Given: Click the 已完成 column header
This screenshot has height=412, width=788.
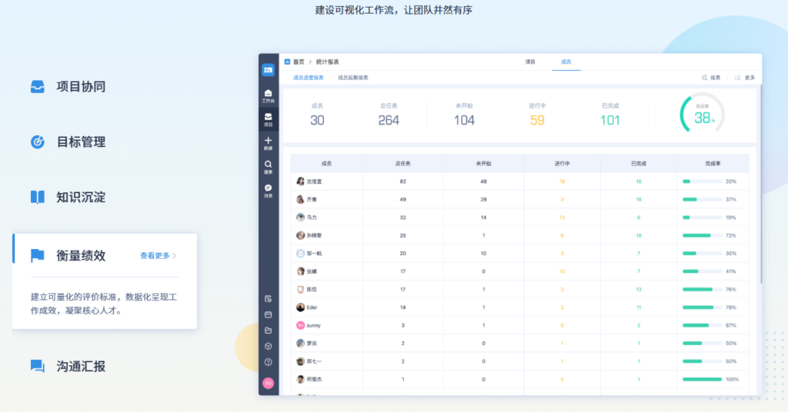Looking at the screenshot, I should point(639,164).
